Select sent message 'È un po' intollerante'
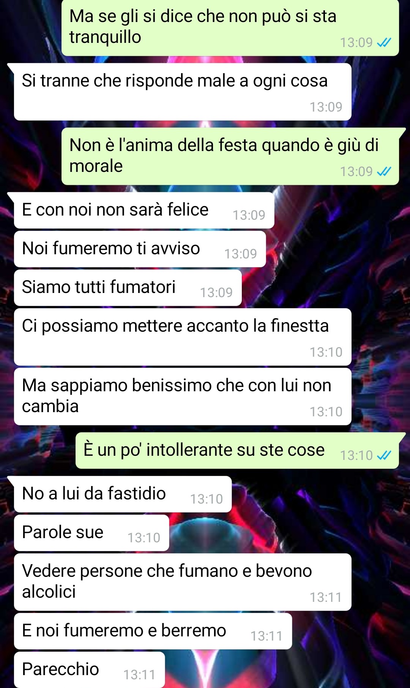Screen dimensions: 410x688 coord(237,450)
